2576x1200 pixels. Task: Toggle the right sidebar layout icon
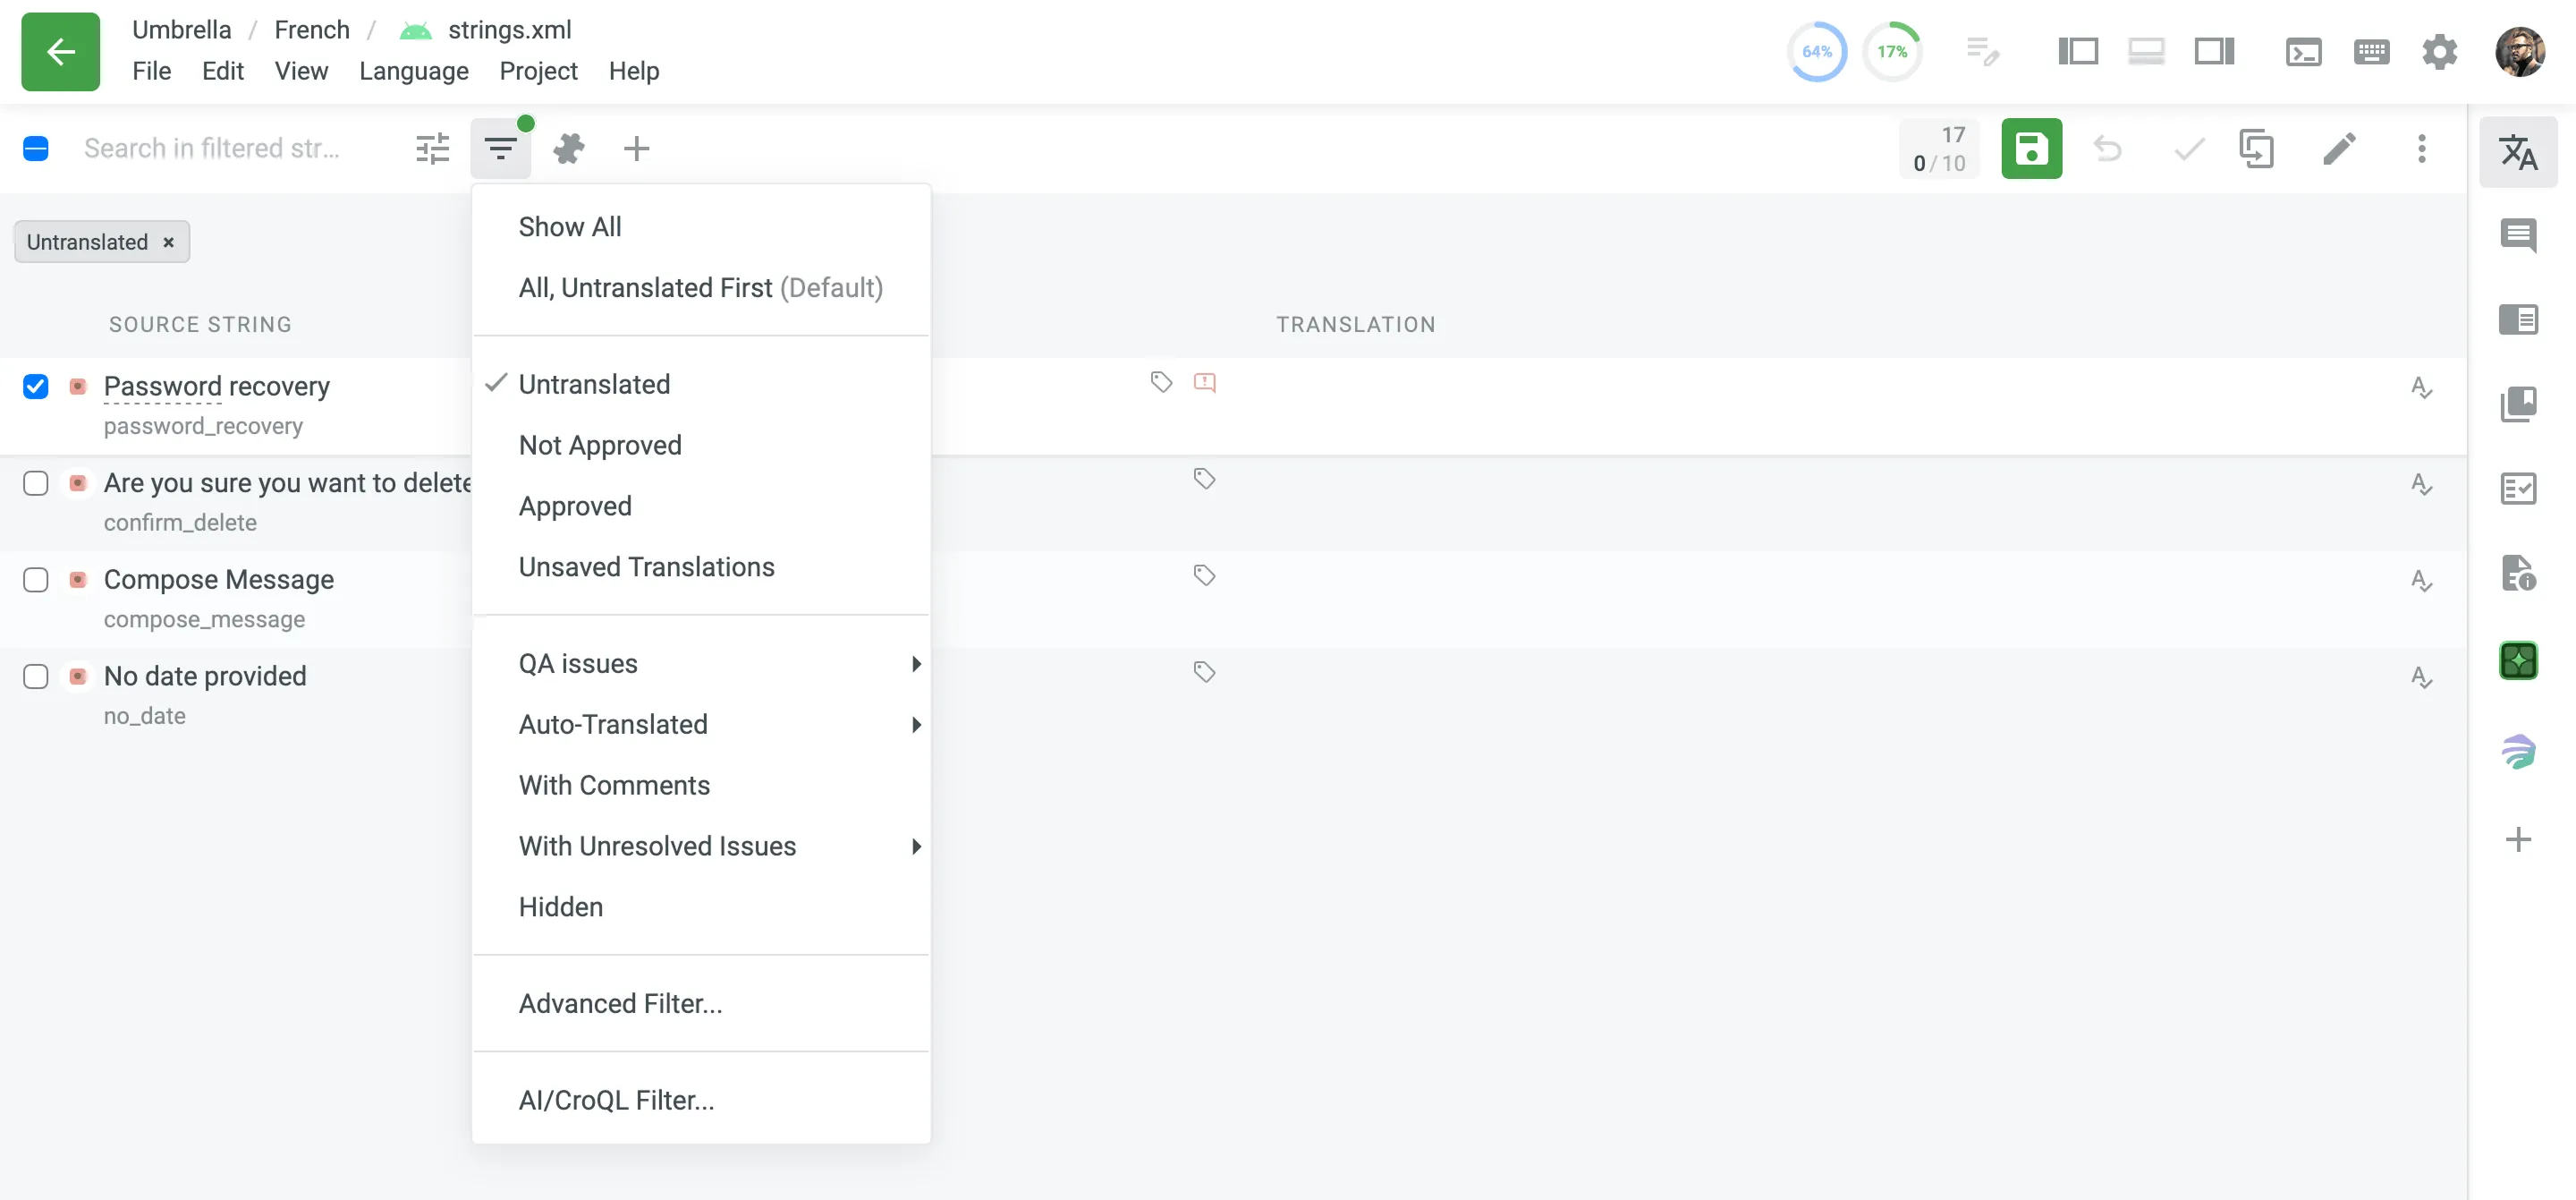click(x=2214, y=51)
